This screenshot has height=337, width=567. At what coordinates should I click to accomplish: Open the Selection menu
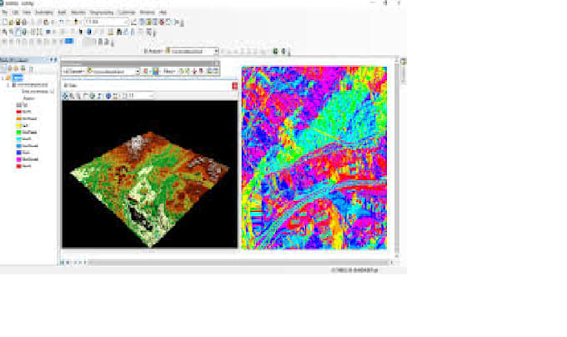(x=78, y=13)
